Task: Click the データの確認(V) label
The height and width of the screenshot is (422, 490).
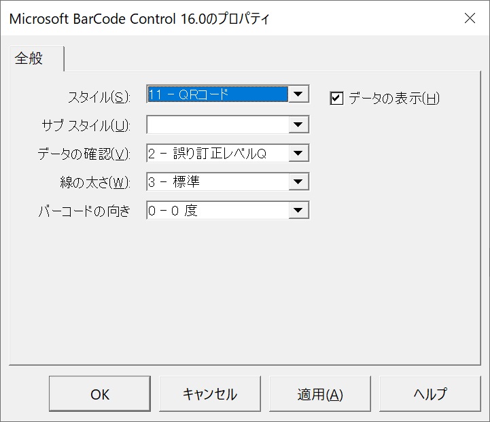Action: click(x=84, y=154)
